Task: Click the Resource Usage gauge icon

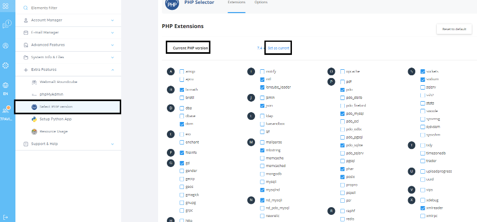Action: [x=34, y=131]
